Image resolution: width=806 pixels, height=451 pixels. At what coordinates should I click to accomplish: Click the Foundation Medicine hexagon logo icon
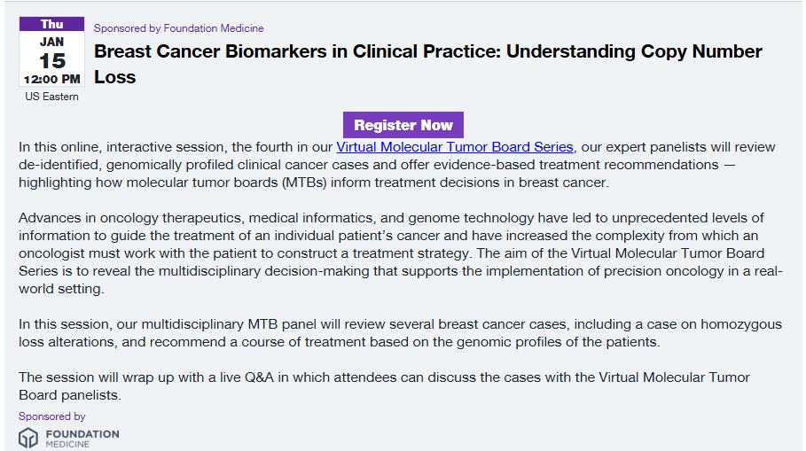click(x=28, y=437)
